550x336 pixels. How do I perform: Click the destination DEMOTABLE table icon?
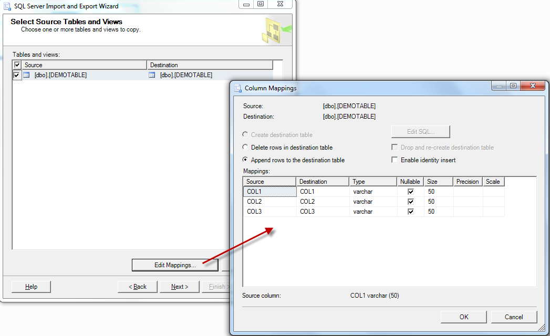pos(152,75)
